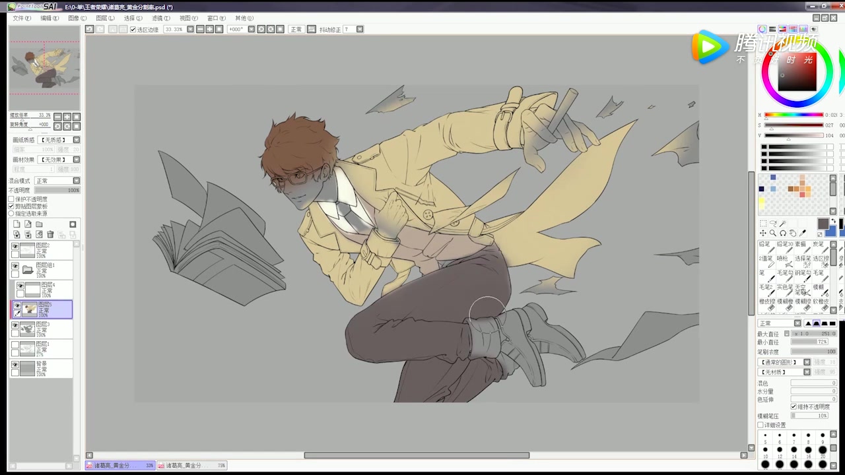This screenshot has width=845, height=475.
Task: Open the 选择 (Select) menu
Action: coord(133,18)
